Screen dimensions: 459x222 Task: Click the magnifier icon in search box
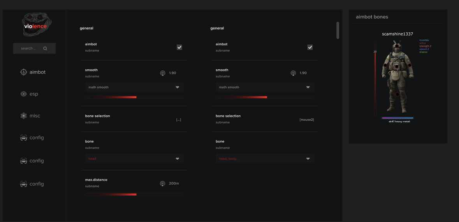coord(45,48)
